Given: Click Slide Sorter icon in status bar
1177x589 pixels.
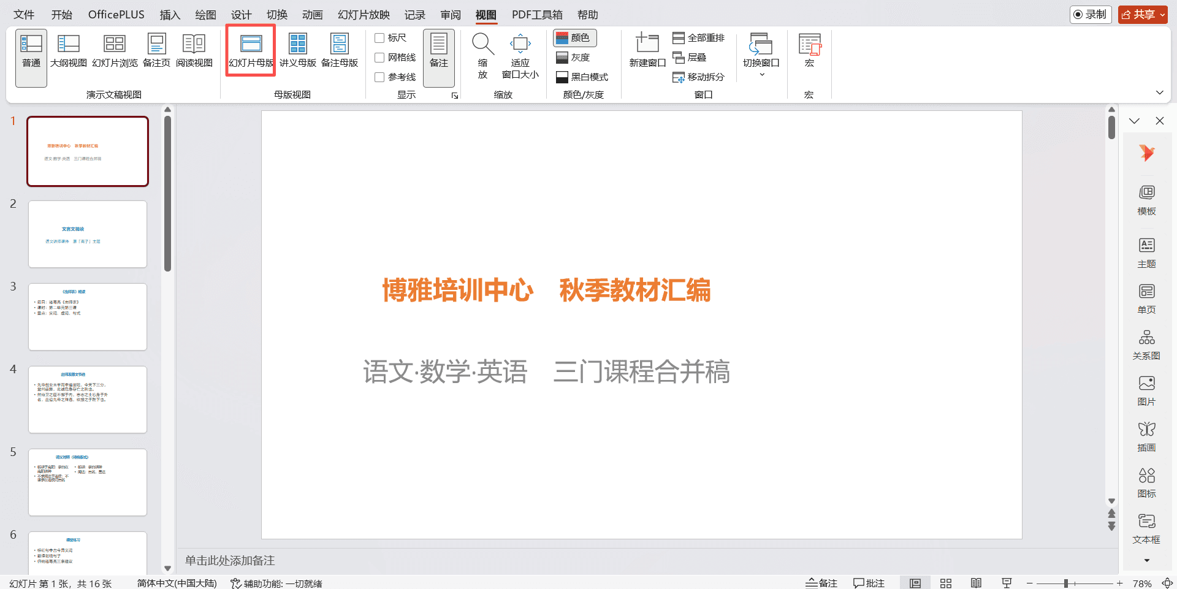Looking at the screenshot, I should pos(945,583).
